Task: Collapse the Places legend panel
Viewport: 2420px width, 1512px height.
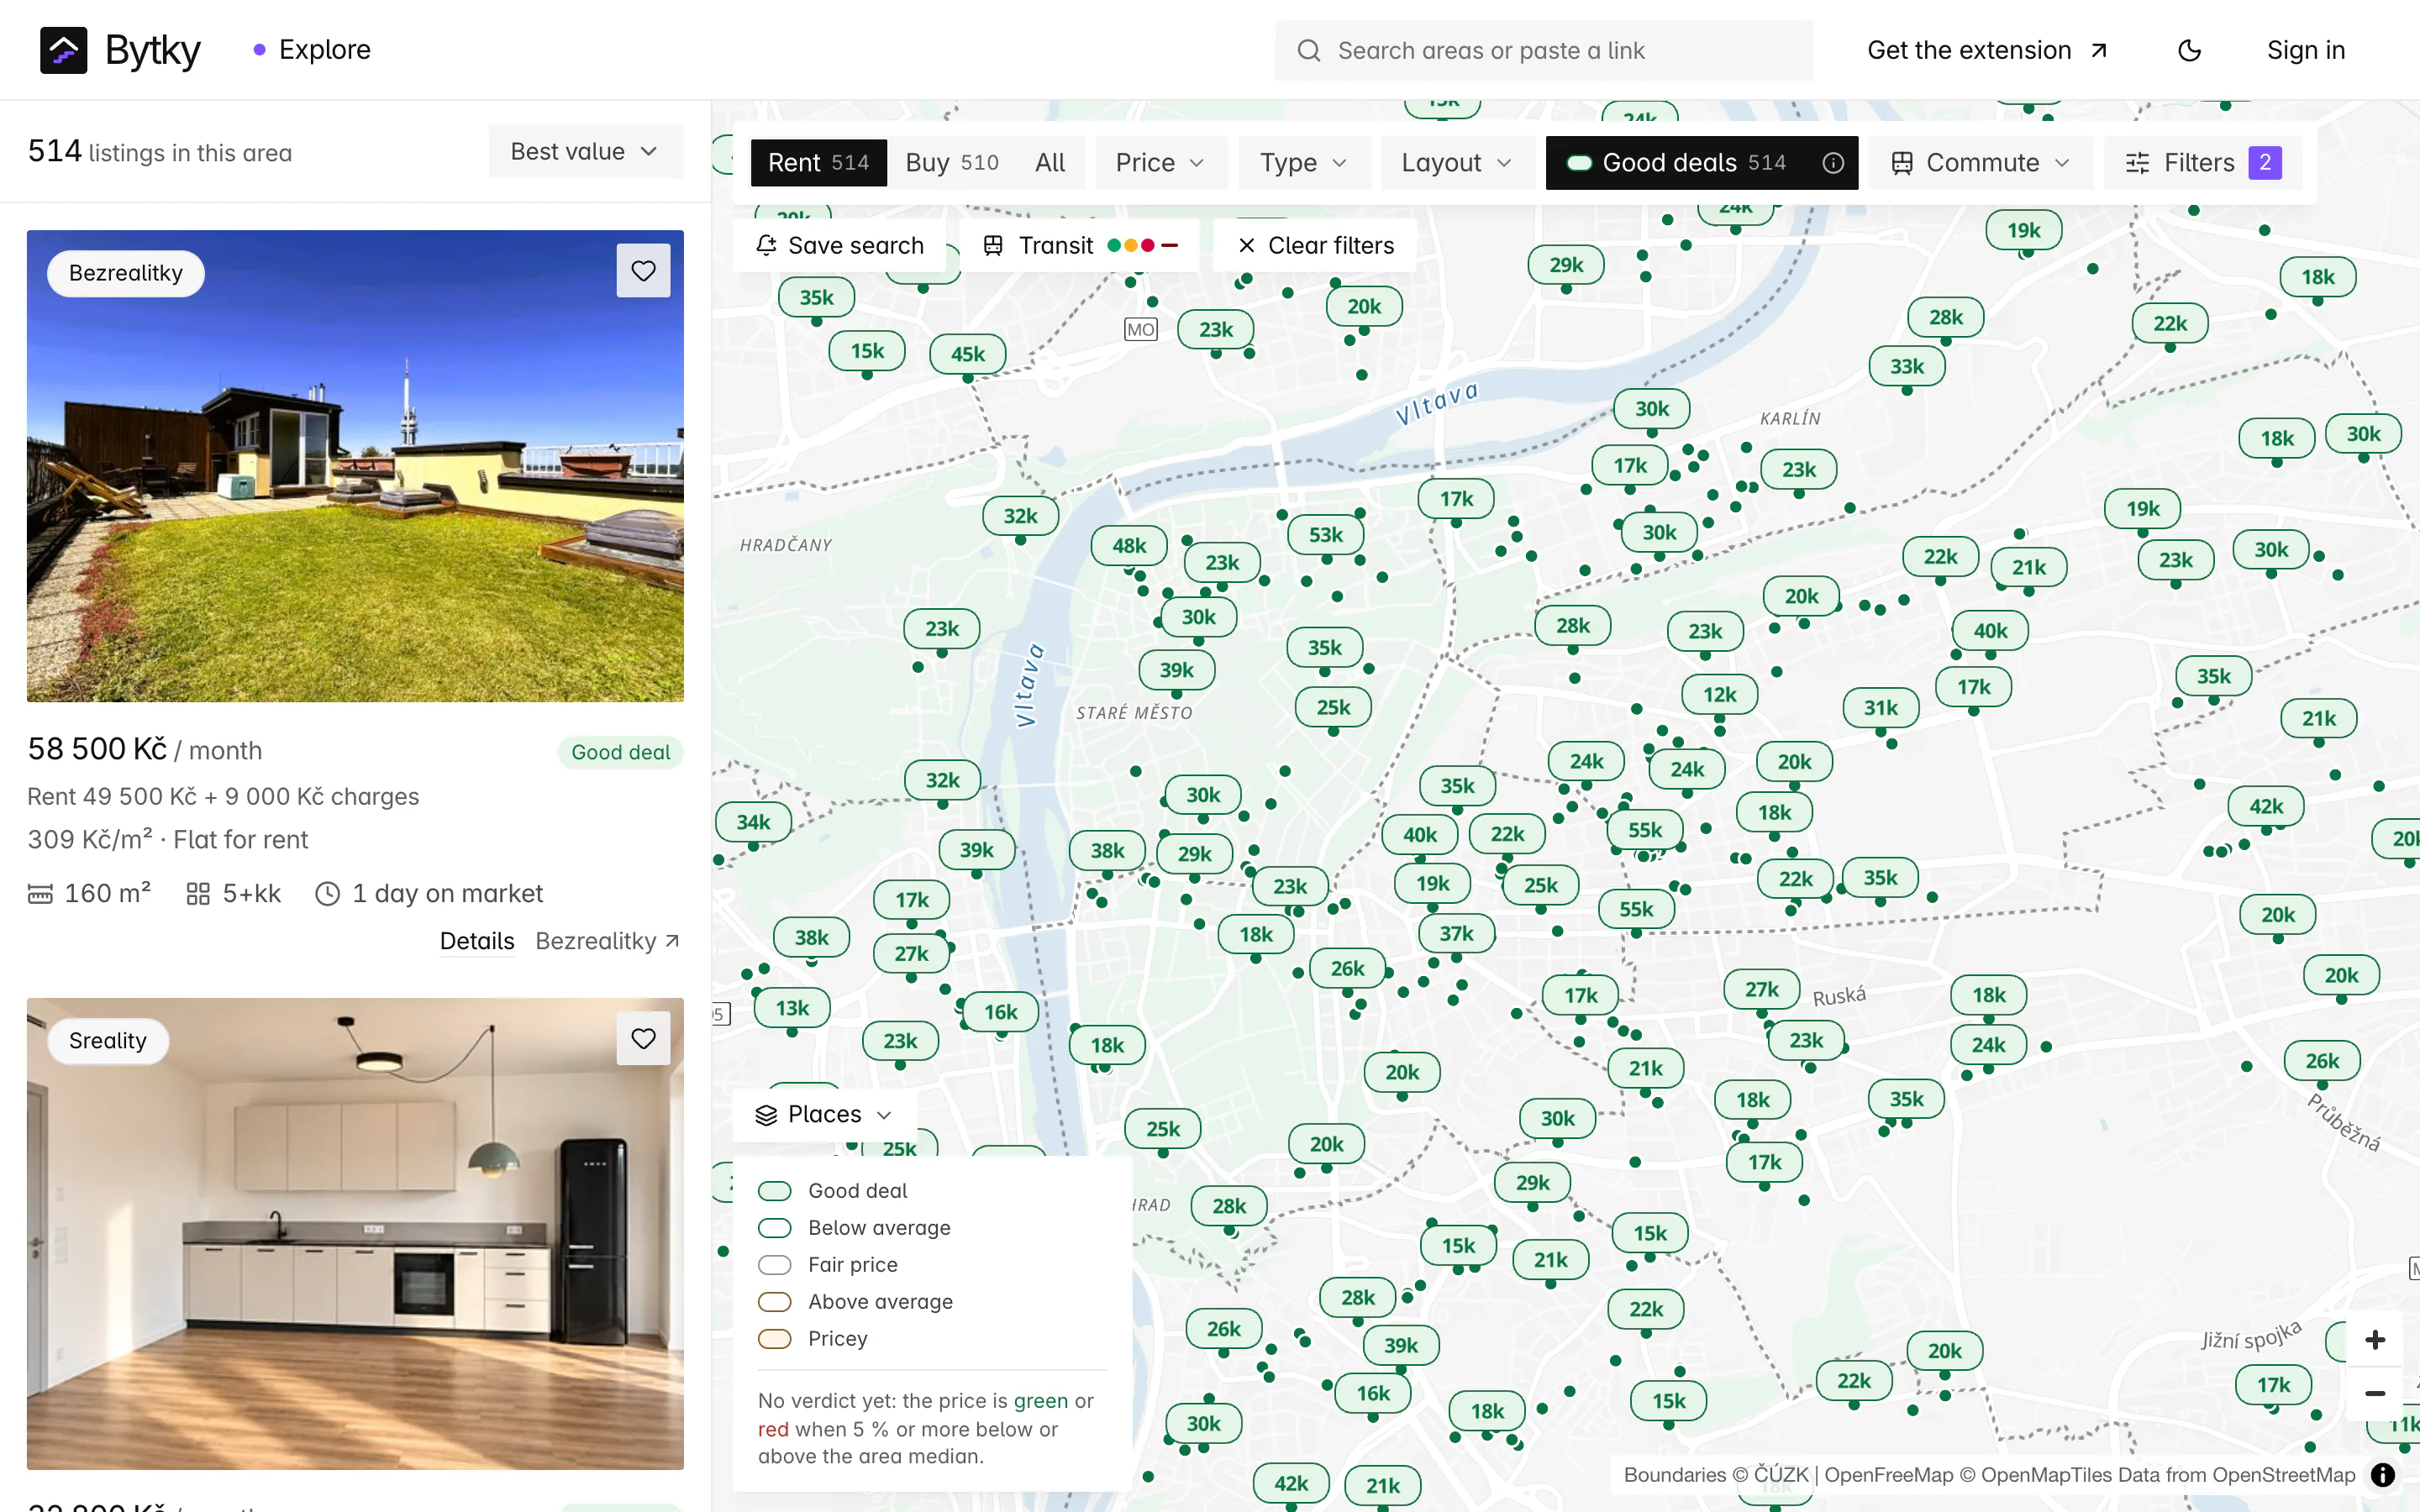Action: pos(823,1114)
